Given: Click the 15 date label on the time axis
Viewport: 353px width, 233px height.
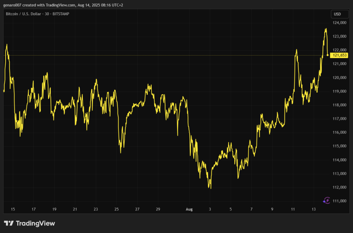Looking at the screenshot, I should point(13,209).
